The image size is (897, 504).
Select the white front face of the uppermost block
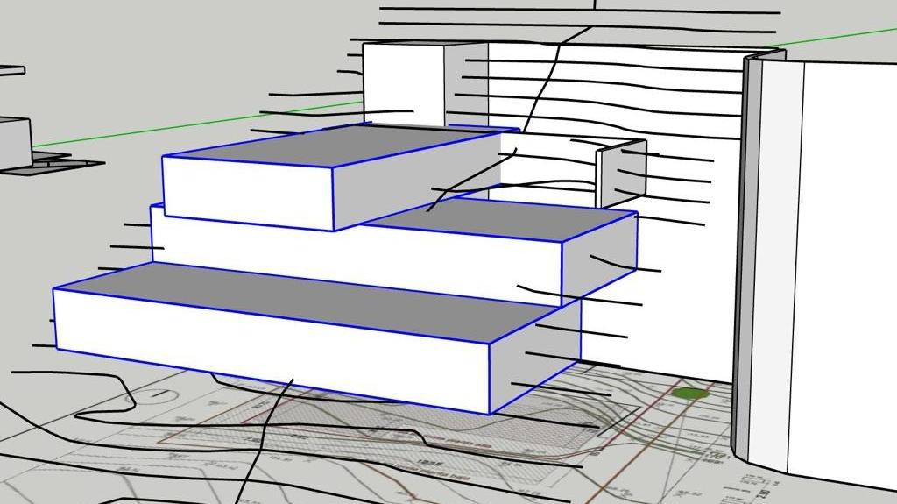[248, 193]
